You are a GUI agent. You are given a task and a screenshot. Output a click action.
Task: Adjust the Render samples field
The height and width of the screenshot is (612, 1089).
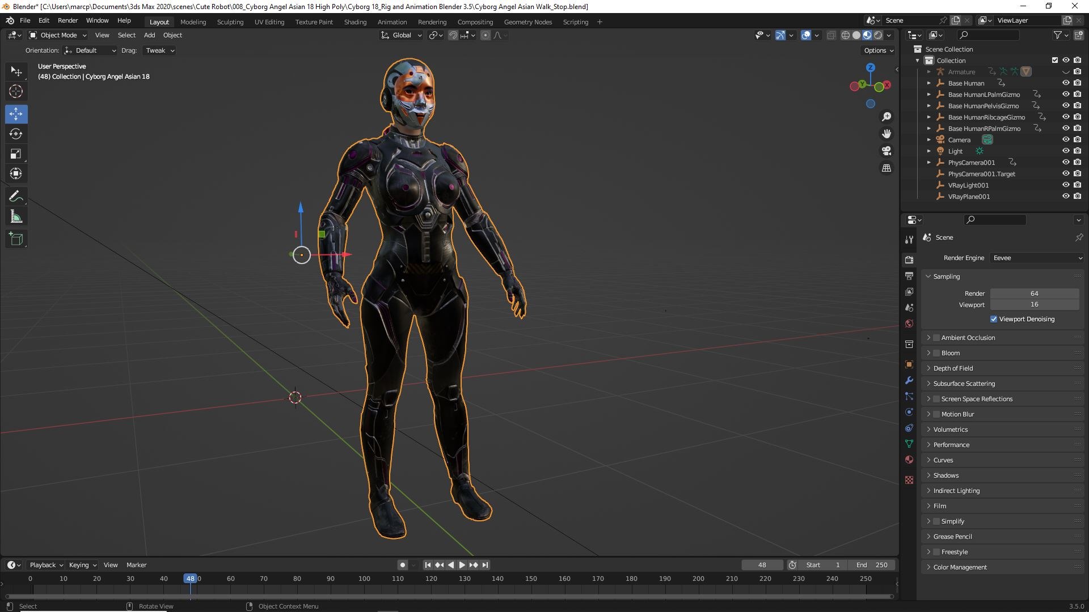click(x=1035, y=294)
